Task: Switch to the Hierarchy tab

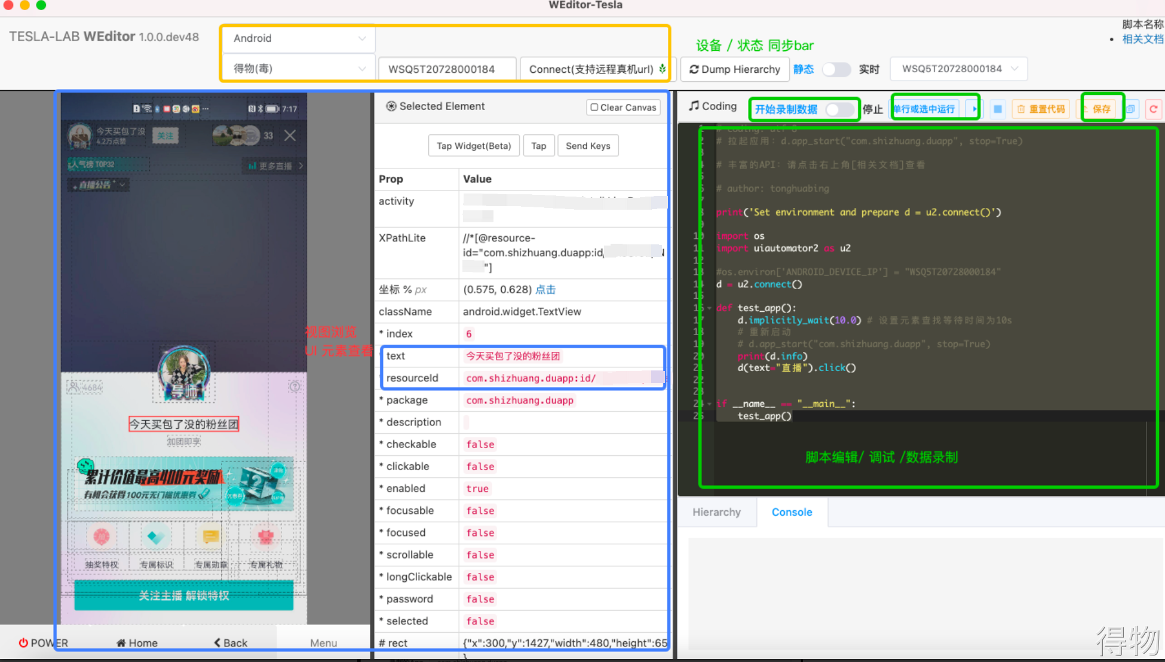Action: [716, 512]
